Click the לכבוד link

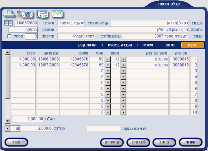[x=197, y=23]
